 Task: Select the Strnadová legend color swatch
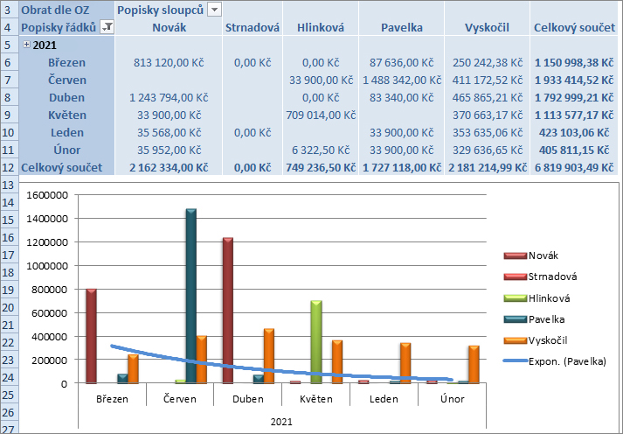515,276
